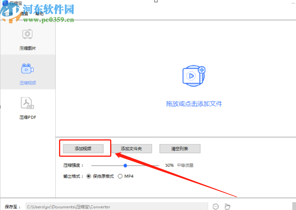Open the output folder icon
This screenshot has height=210, width=296.
[x=227, y=207]
